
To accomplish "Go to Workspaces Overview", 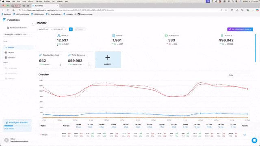I will tap(17, 28).
